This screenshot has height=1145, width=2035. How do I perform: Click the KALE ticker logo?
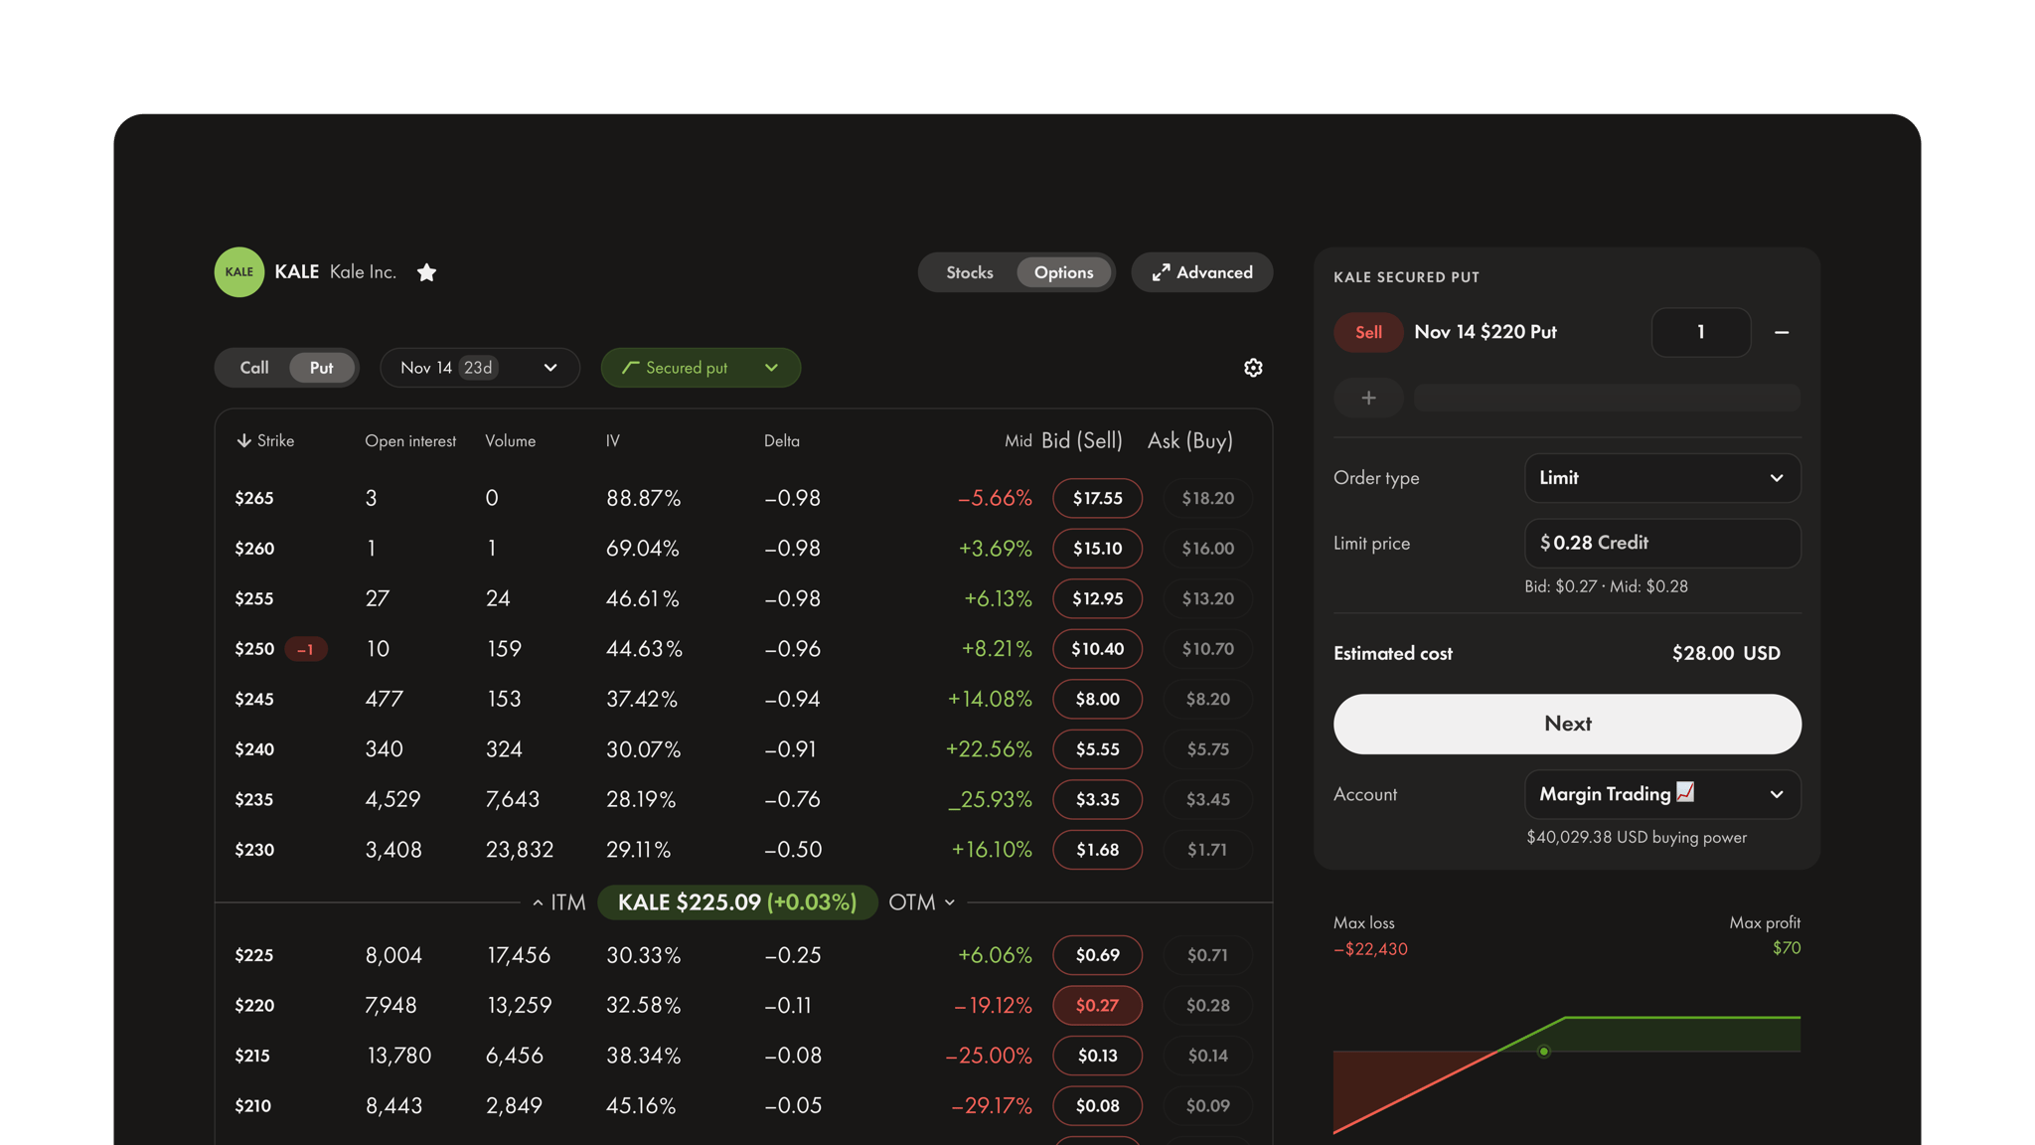(x=239, y=272)
